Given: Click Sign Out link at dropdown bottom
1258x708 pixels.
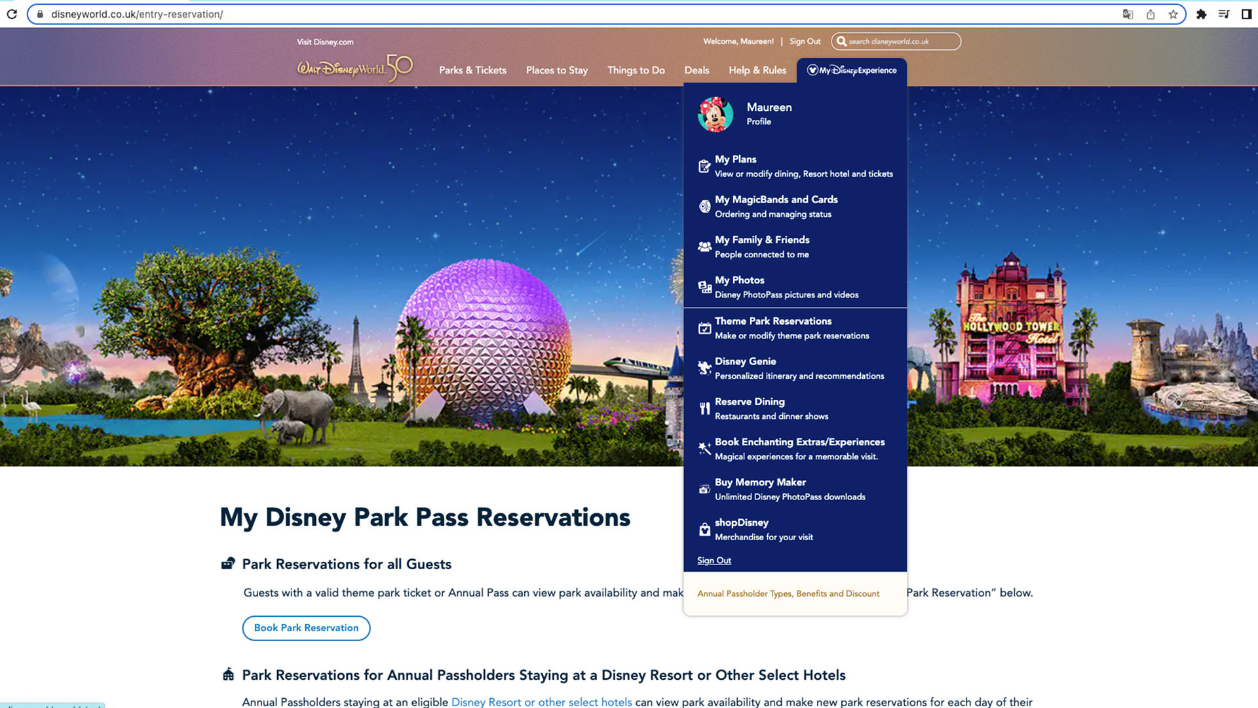Looking at the screenshot, I should (x=714, y=560).
